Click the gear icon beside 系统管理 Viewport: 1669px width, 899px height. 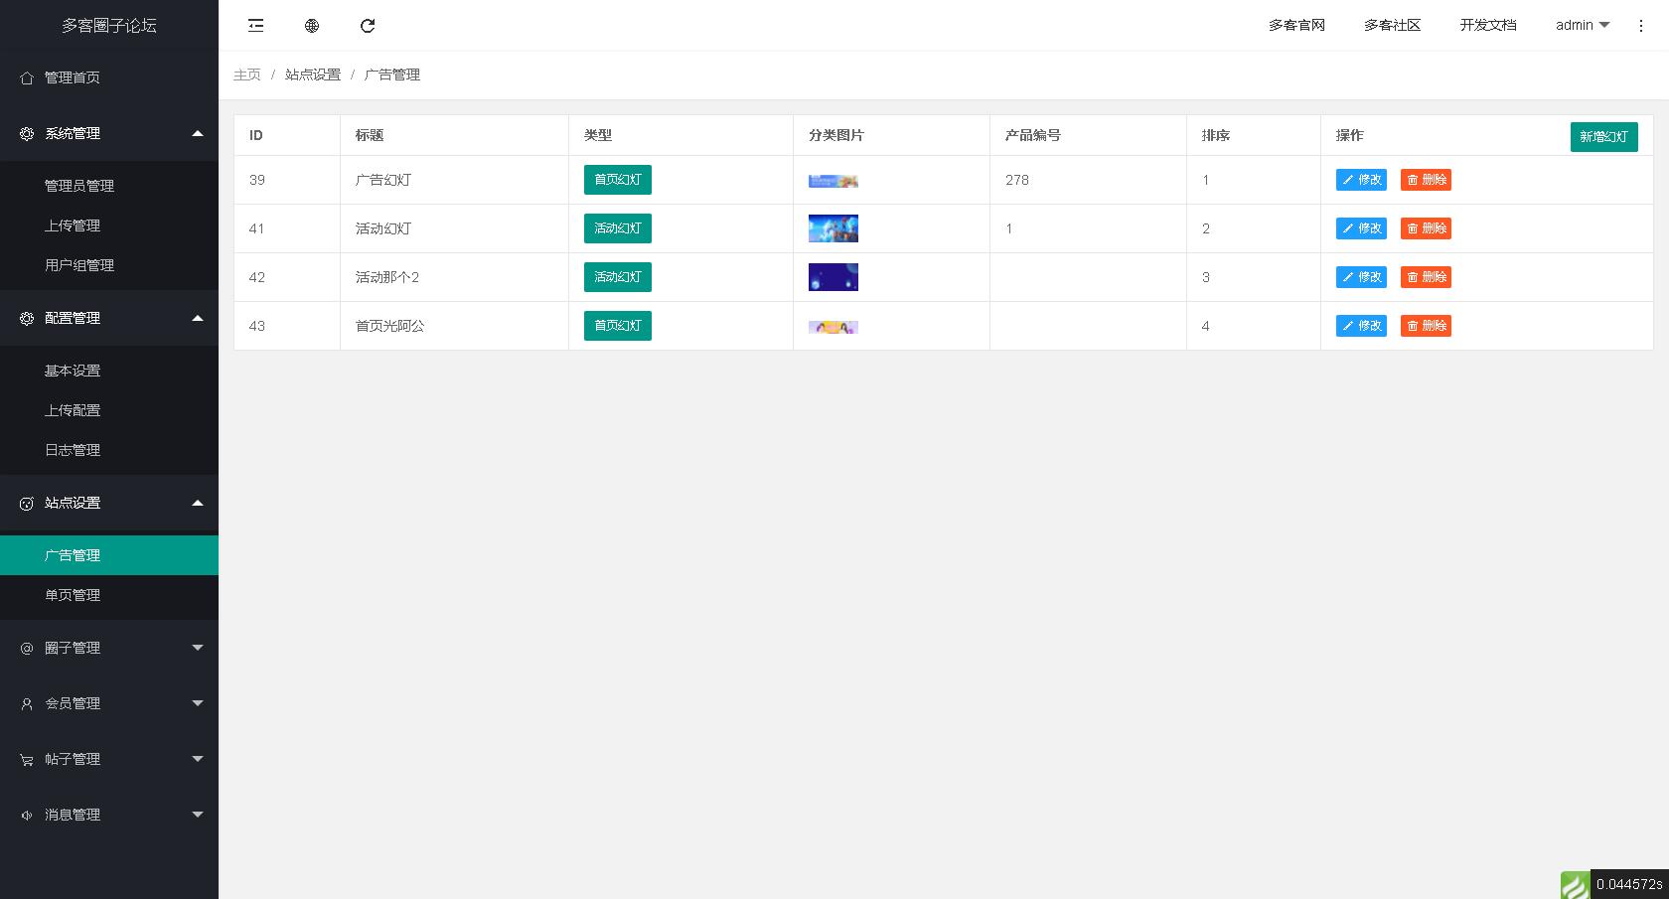(27, 133)
